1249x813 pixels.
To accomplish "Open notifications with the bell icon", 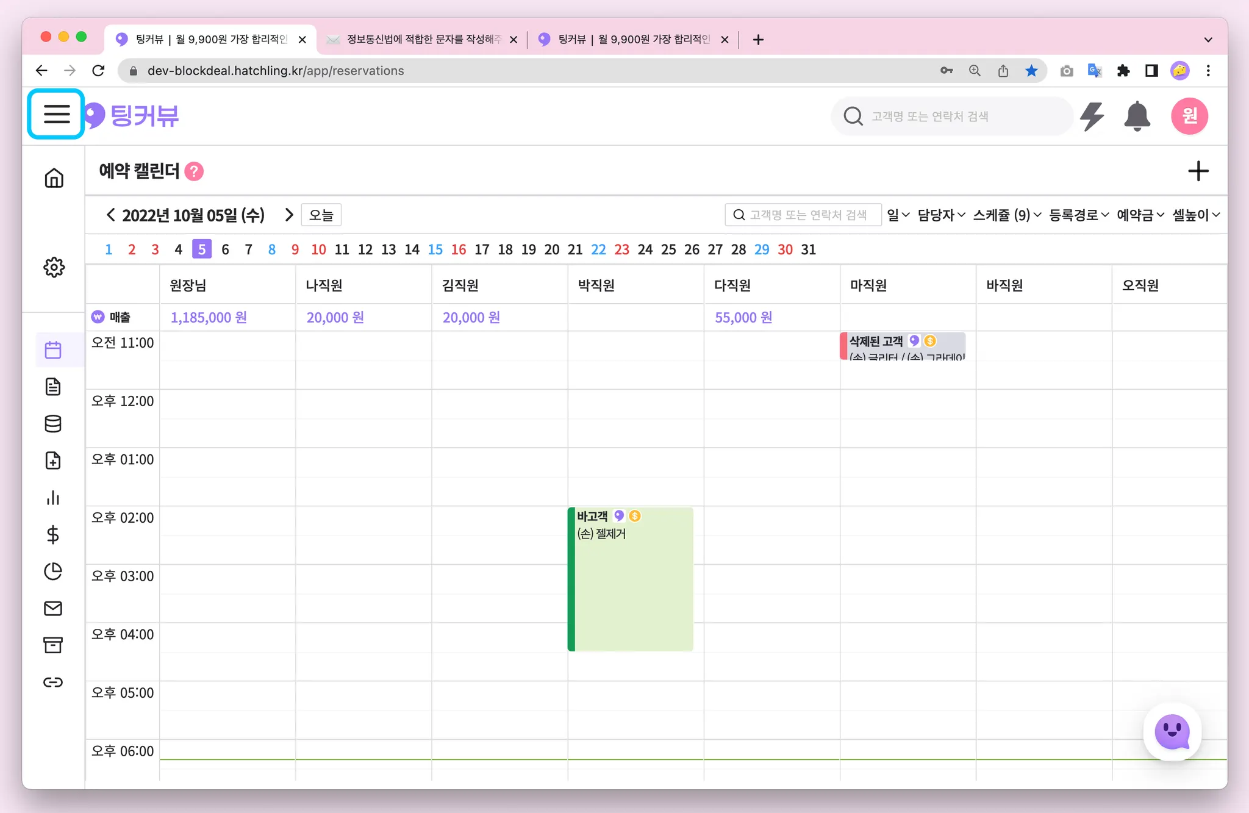I will (x=1136, y=116).
